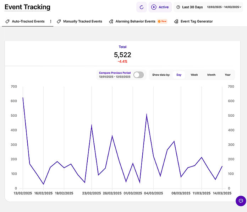This screenshot has width=247, height=212.
Task: Show data by Year
Action: [x=227, y=75]
